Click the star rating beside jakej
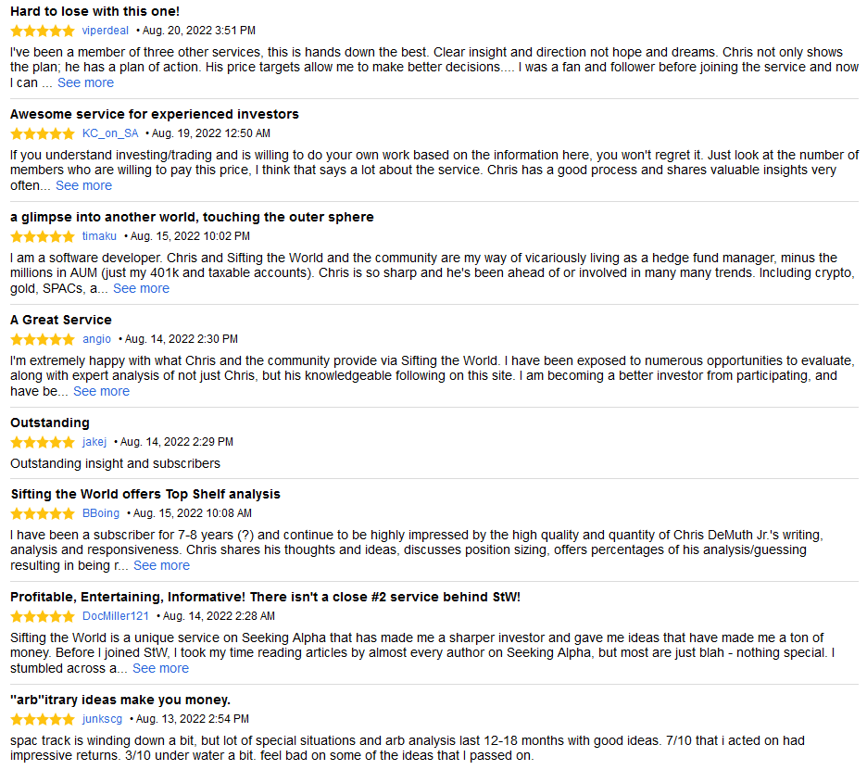Screen dimensions: 867x770 coord(43,442)
